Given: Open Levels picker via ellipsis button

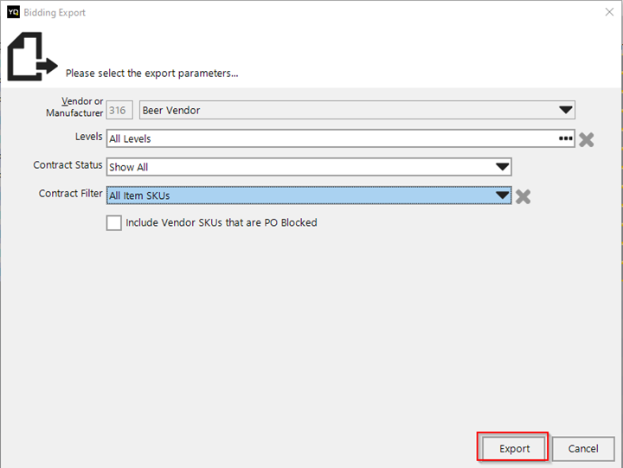Looking at the screenshot, I should click(x=565, y=138).
